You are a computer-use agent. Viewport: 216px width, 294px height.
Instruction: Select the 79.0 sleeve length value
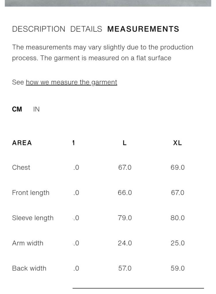click(125, 218)
